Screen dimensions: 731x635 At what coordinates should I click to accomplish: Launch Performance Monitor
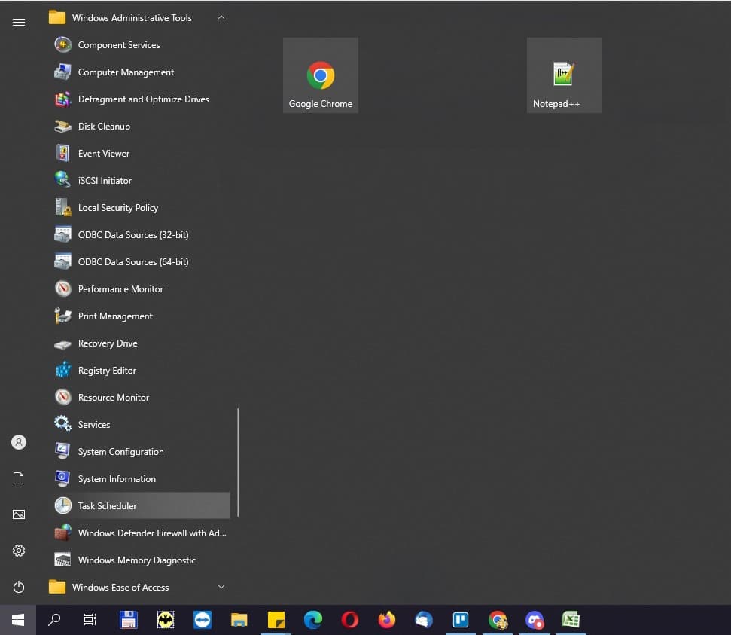(x=139, y=288)
